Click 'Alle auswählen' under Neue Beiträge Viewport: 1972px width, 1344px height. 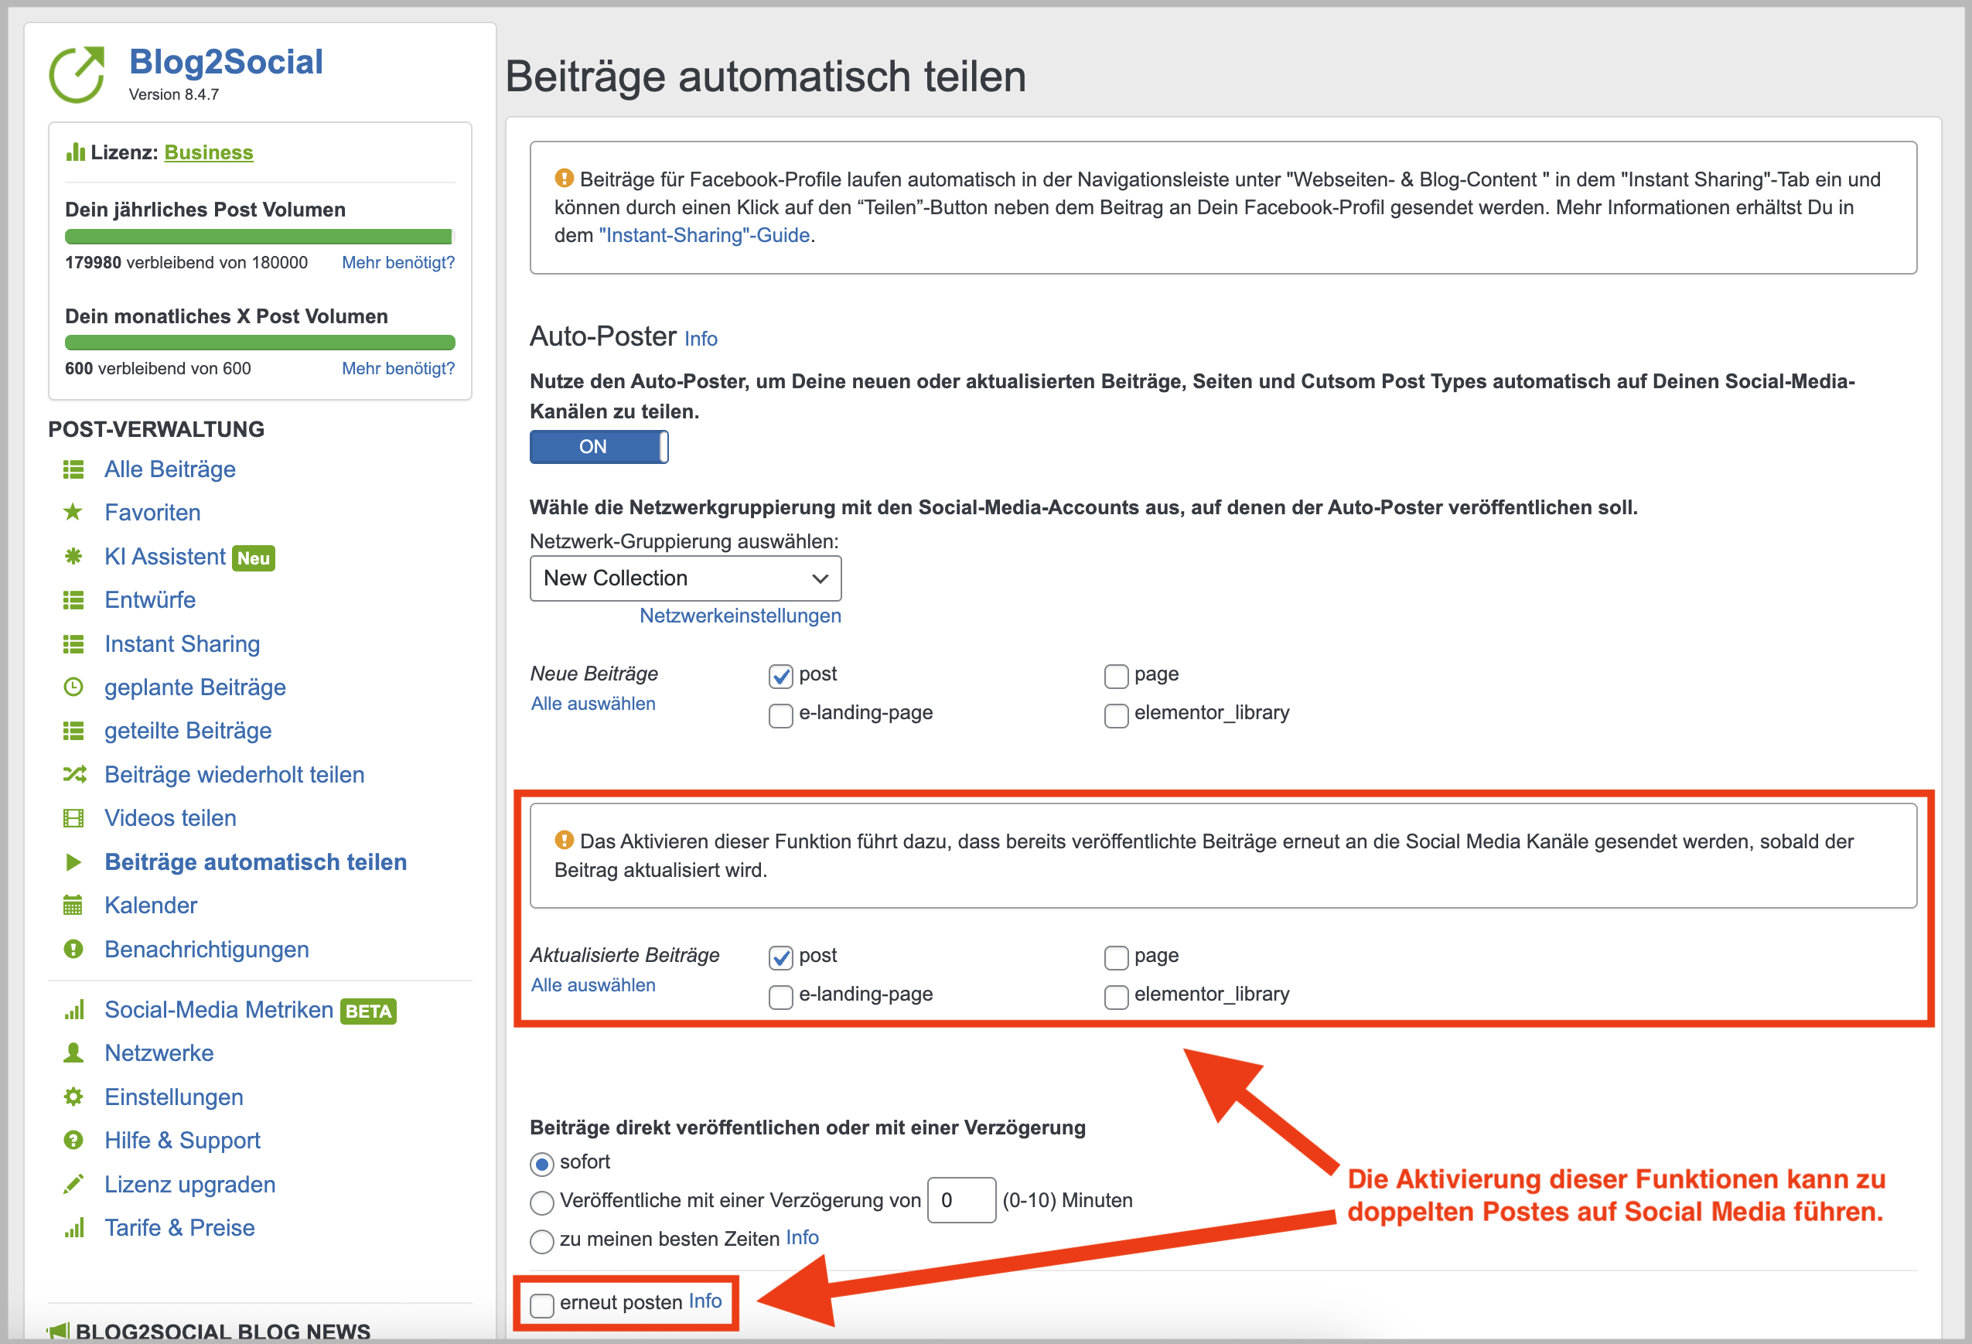coord(593,704)
